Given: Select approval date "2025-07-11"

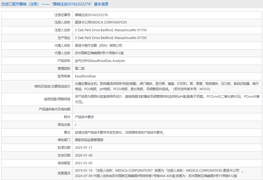Looking at the screenshot, I should (x=83, y=148).
